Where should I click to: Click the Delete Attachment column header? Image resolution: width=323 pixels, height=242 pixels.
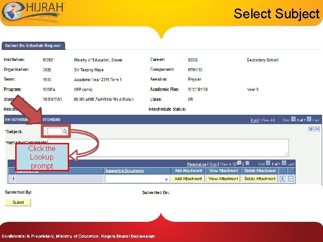click(260, 171)
